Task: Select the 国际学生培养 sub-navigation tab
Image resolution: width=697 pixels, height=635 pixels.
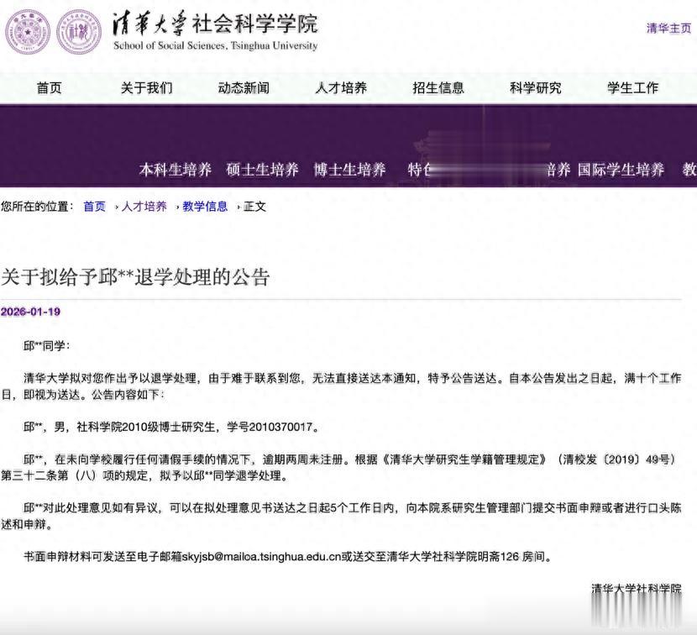Action: [621, 170]
